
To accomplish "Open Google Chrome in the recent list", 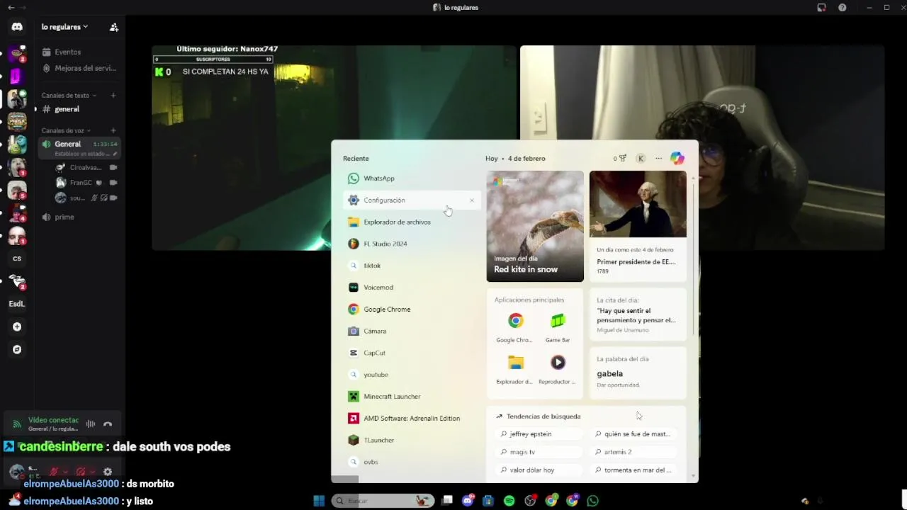I will coord(411,310).
